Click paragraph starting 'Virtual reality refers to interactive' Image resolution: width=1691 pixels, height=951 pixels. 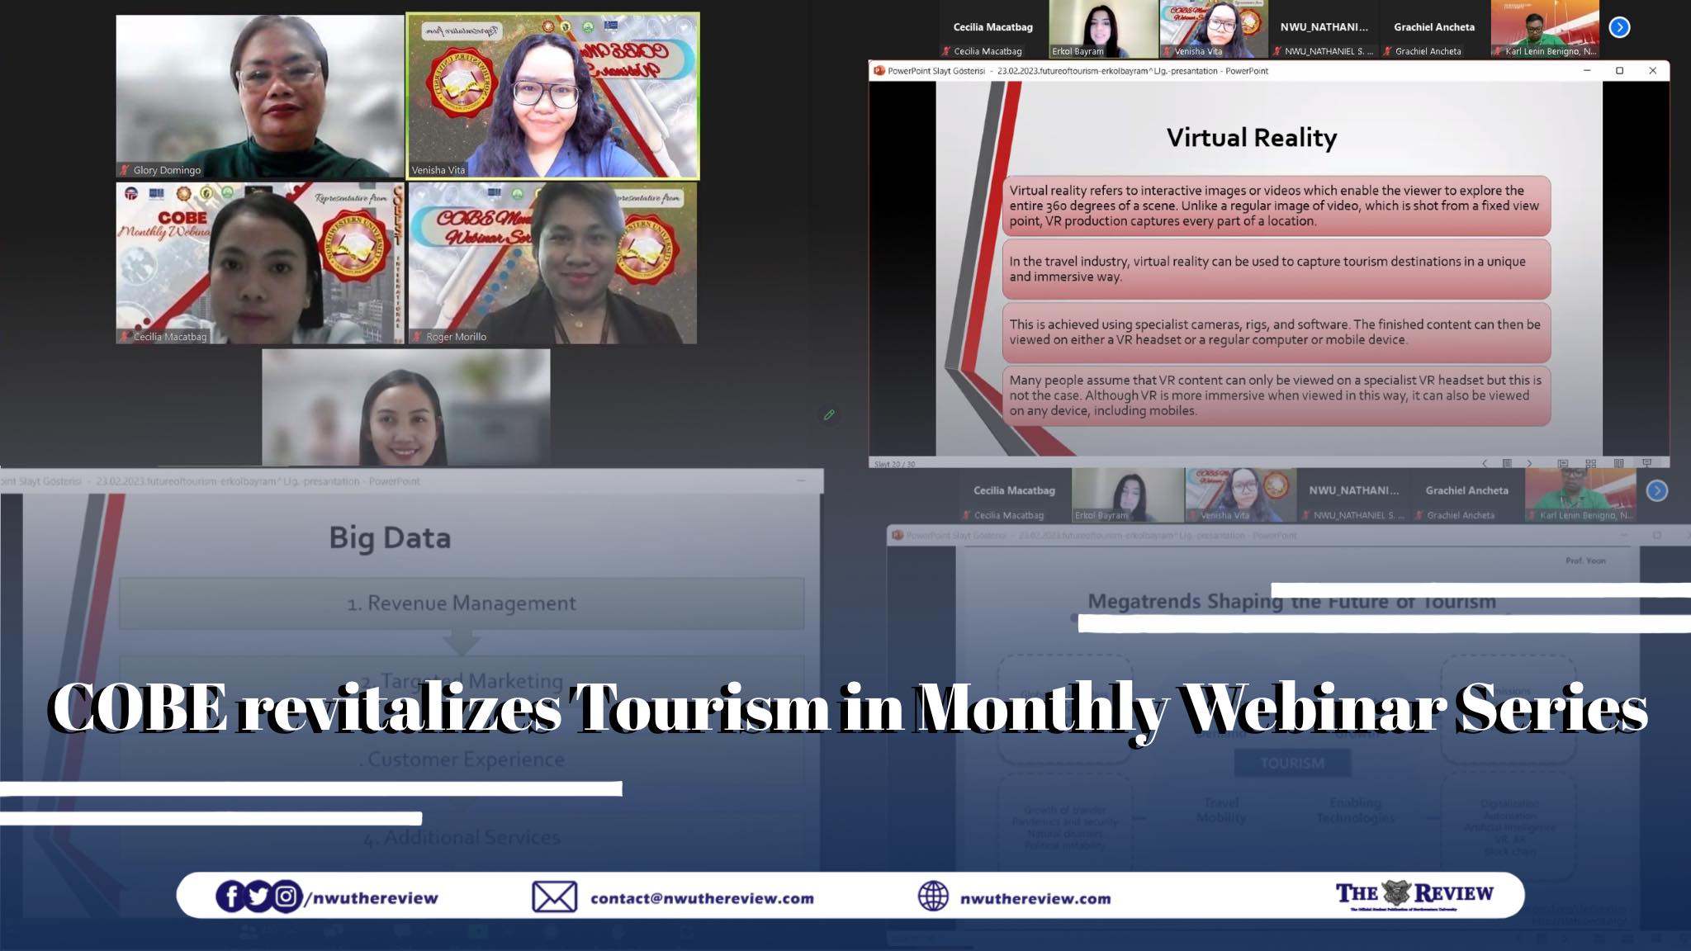[x=1276, y=206]
